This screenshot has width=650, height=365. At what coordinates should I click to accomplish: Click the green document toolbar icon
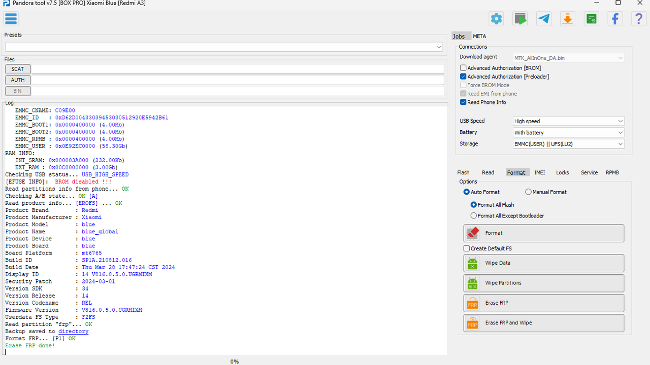[x=591, y=19]
